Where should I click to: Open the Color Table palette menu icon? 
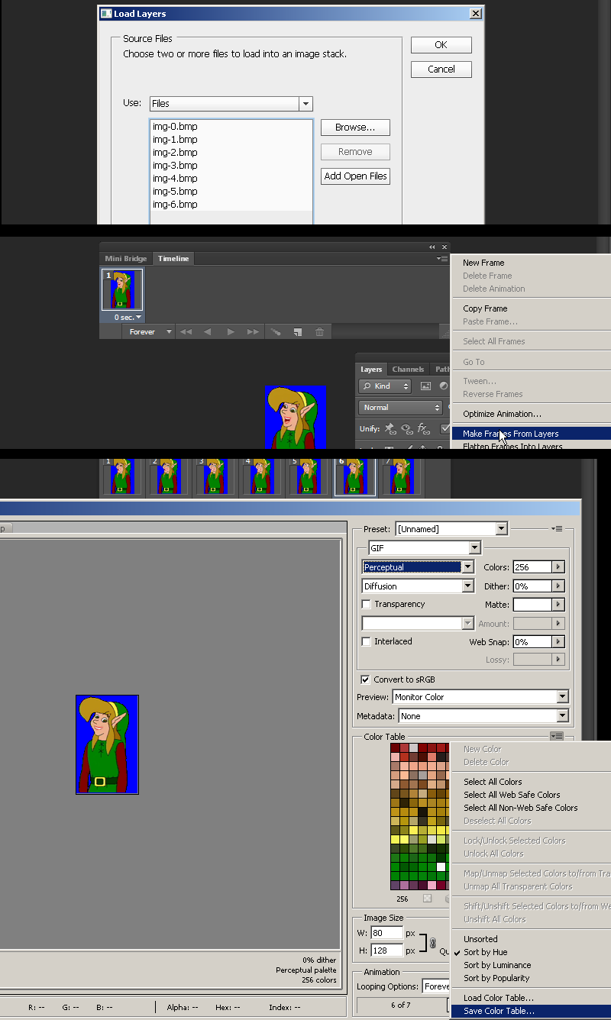click(x=557, y=736)
